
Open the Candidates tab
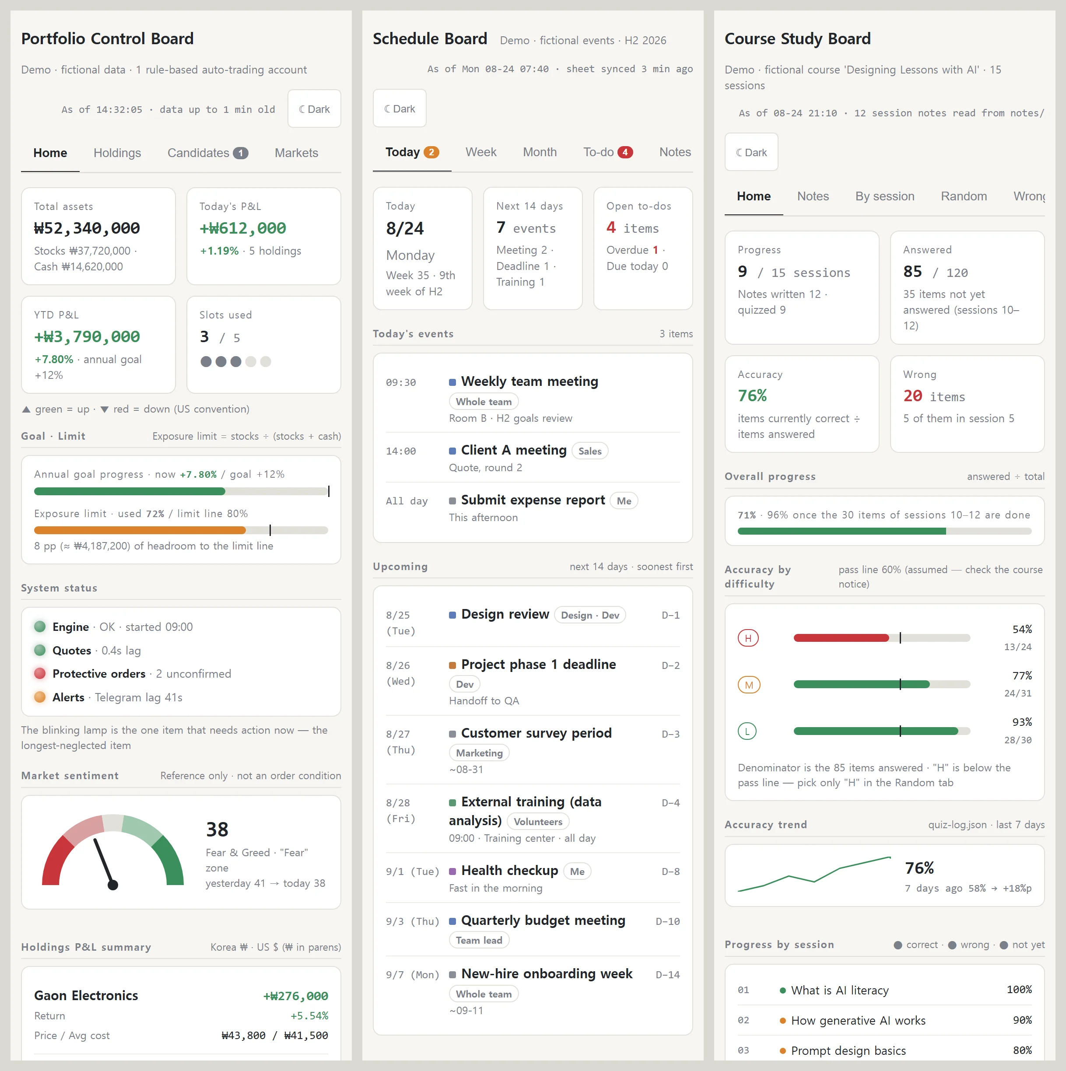pyautogui.click(x=207, y=152)
